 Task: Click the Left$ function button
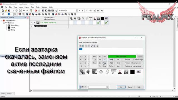click(111, 60)
